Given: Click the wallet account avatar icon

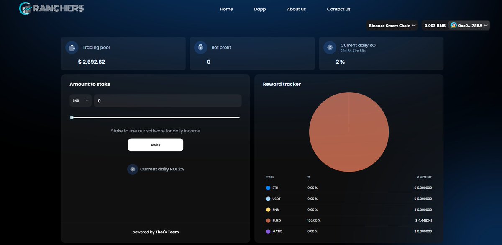Looking at the screenshot, I should [453, 26].
